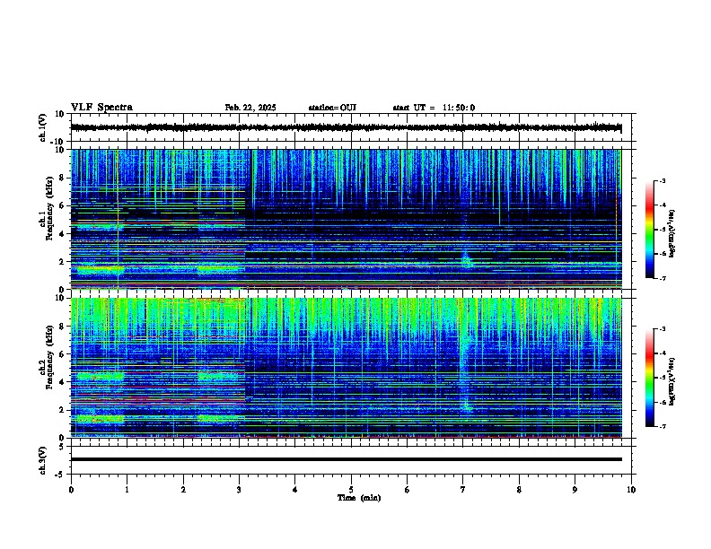Screen dimensions: 711x549
Task: Click the ch.2 spectrogram color scale bar
Action: tap(649, 378)
